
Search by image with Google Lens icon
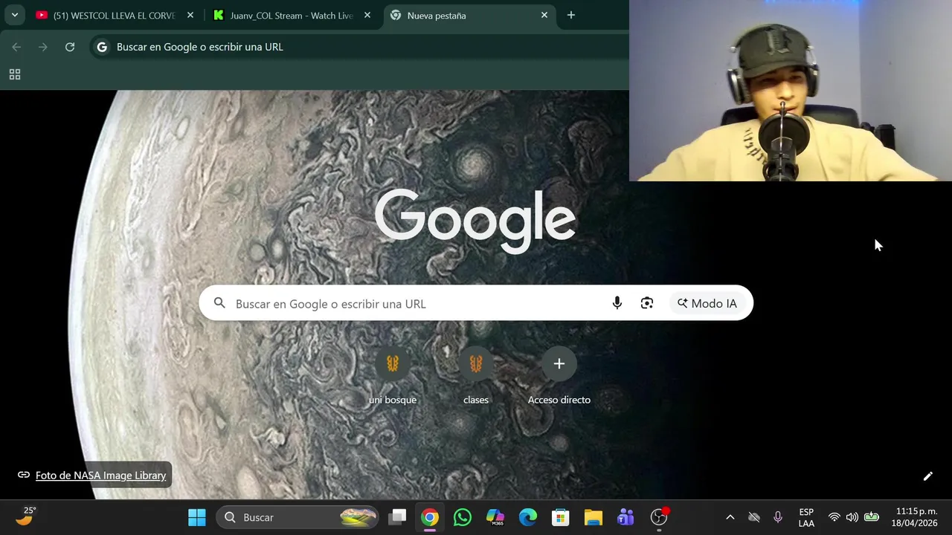click(647, 303)
